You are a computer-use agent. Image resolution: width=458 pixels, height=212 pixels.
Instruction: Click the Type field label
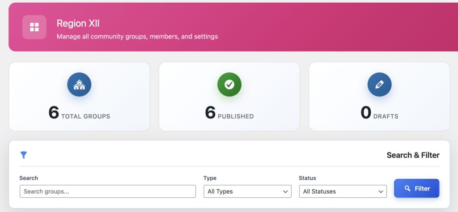(210, 178)
